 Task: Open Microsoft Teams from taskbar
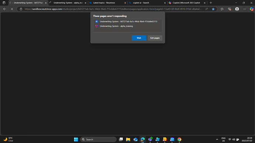coord(150,139)
